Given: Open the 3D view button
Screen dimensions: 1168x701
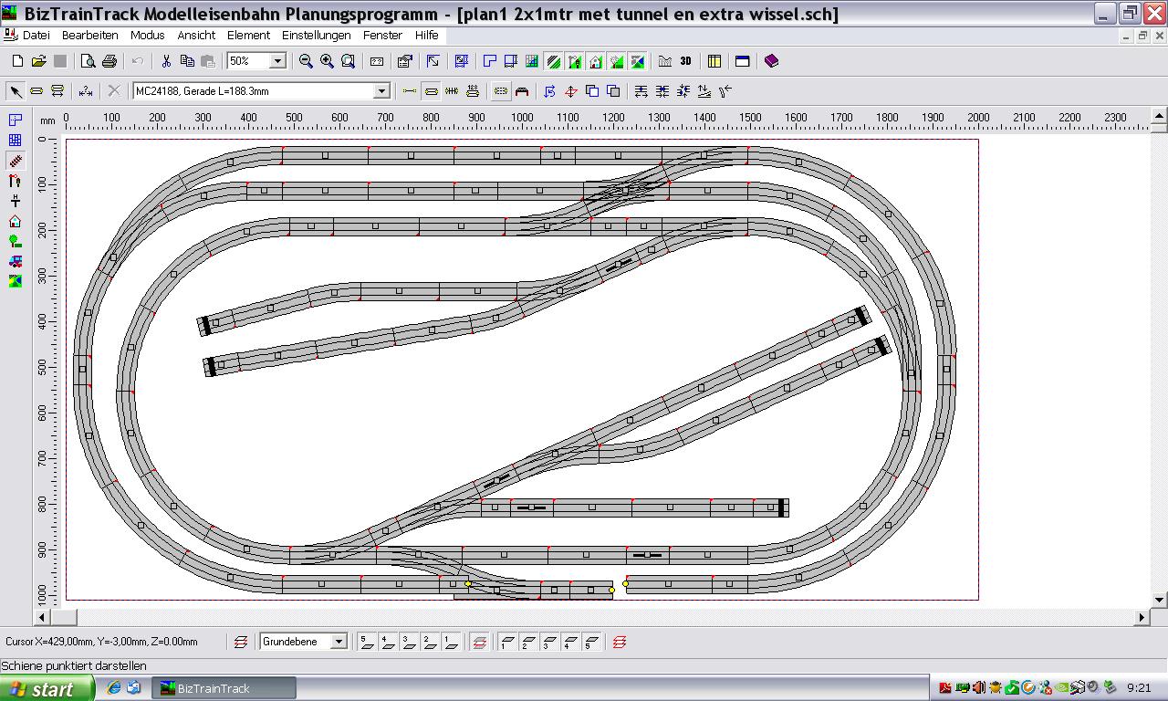Looking at the screenshot, I should [x=685, y=61].
